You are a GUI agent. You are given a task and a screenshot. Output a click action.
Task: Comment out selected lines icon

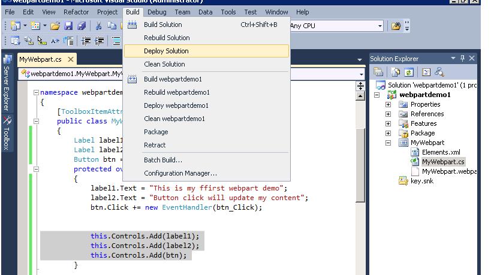117,41
